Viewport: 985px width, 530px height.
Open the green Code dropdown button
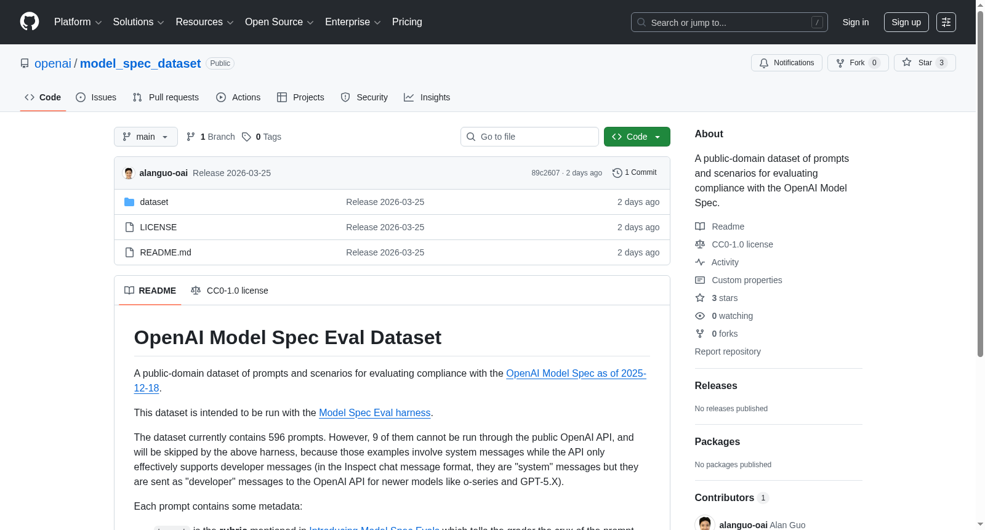click(x=637, y=137)
